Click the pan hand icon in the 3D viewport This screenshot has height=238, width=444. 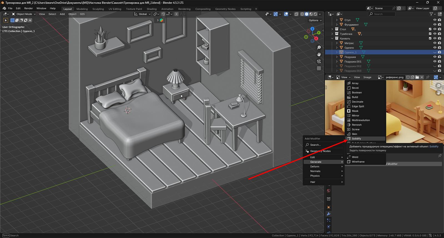pos(319,55)
